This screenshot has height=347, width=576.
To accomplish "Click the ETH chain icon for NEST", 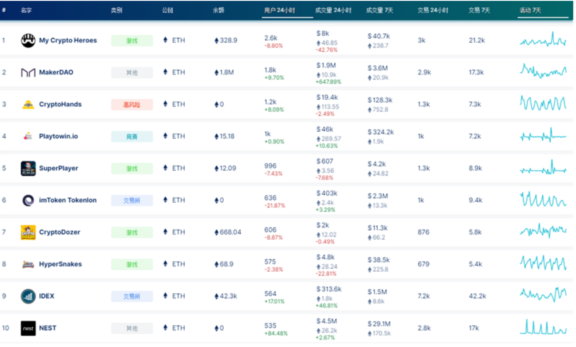I will click(x=165, y=328).
